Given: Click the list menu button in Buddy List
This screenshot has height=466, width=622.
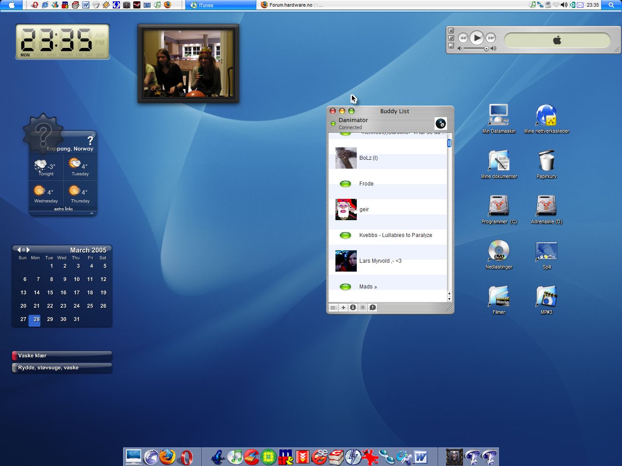Looking at the screenshot, I should click(x=333, y=308).
